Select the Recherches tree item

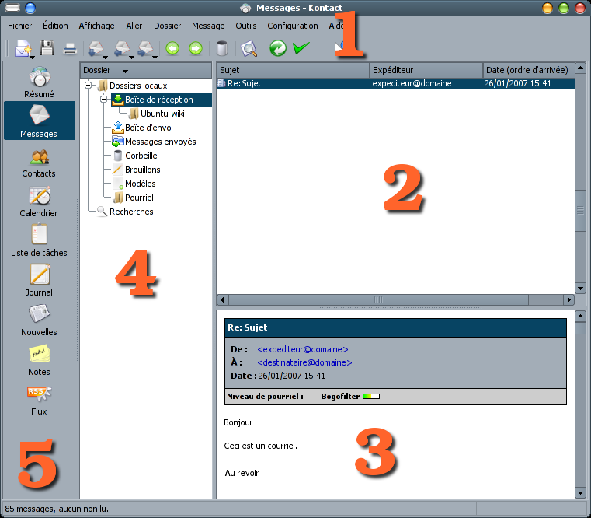click(x=131, y=212)
